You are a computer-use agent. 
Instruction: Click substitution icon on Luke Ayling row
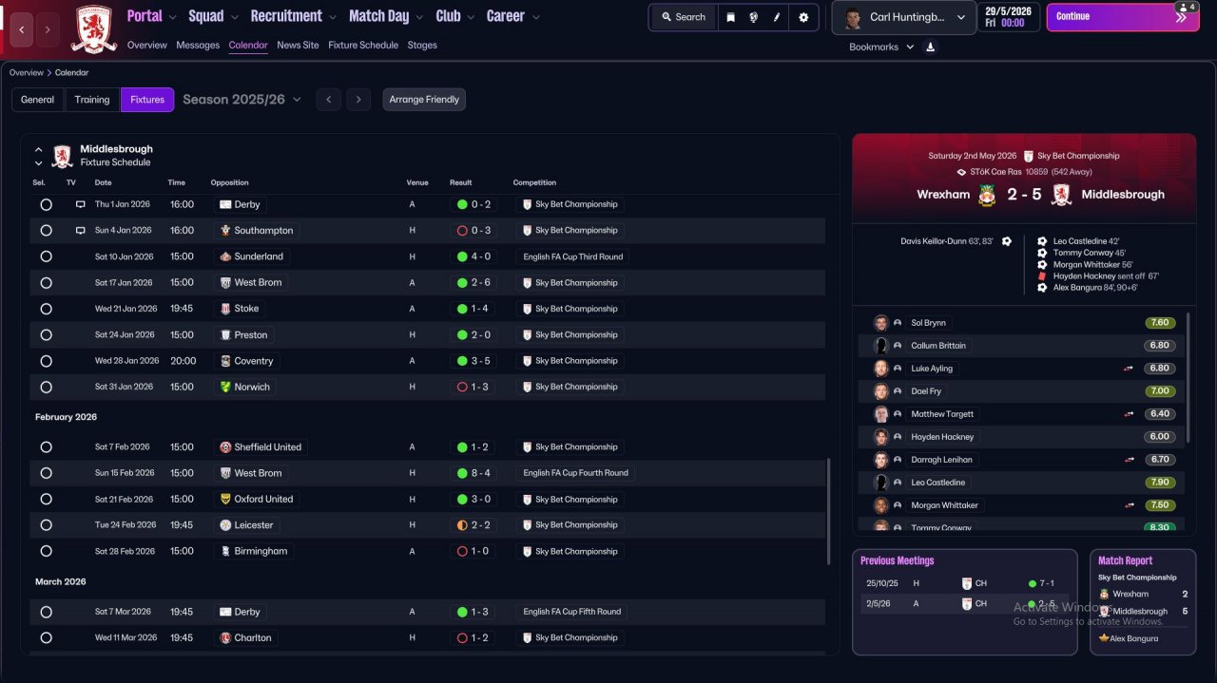pyautogui.click(x=1129, y=369)
